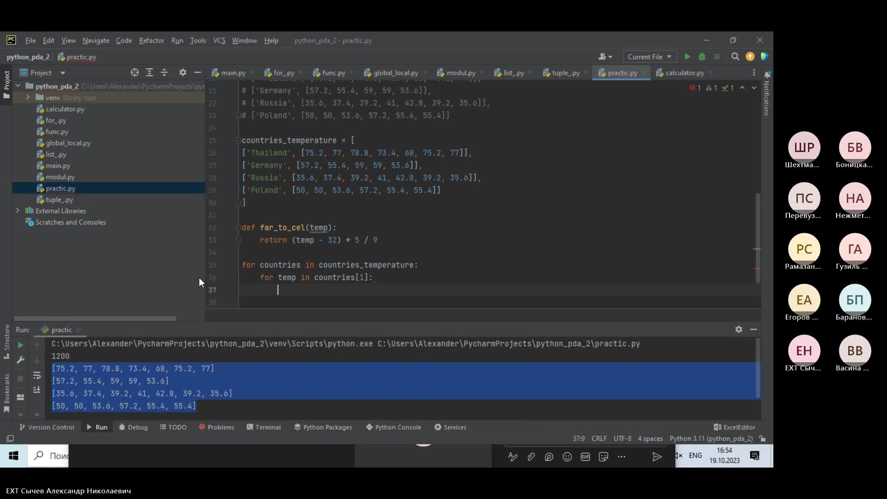Select opened file locate target icon
This screenshot has width=887, height=499.
coord(134,73)
